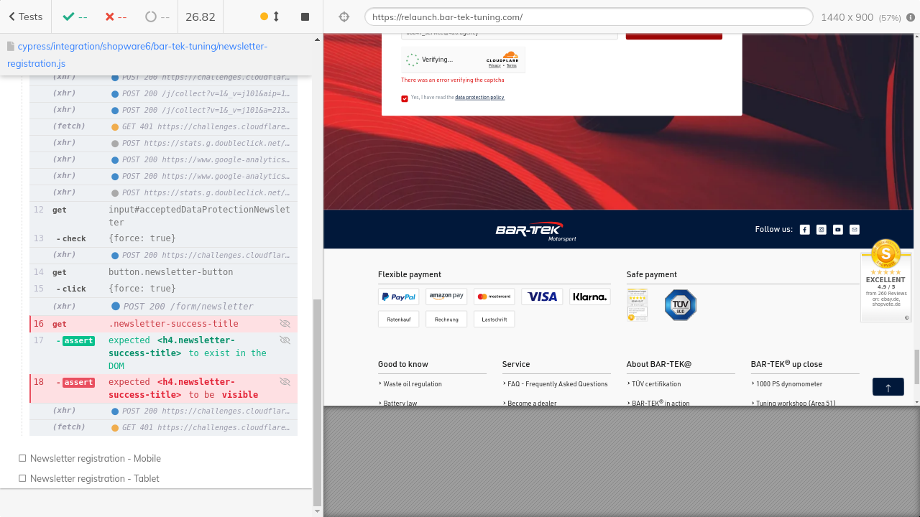Select the PayPal payment logo
This screenshot has height=517, width=920.
tap(398, 297)
